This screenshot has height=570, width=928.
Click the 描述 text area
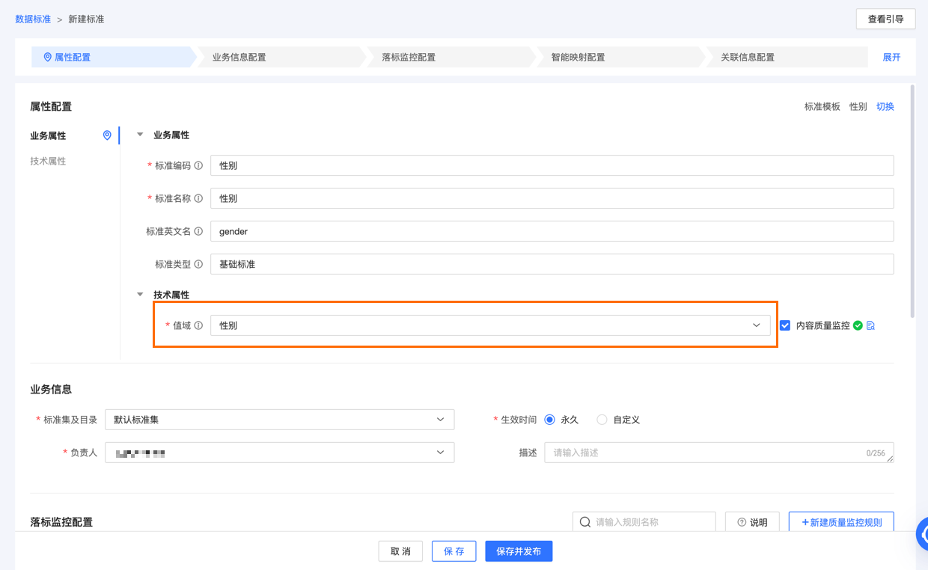[x=718, y=453]
